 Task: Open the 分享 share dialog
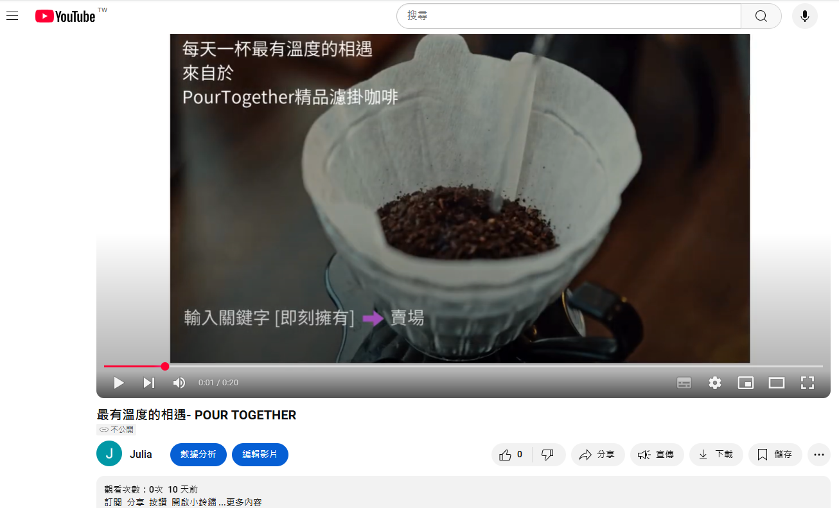pos(597,455)
